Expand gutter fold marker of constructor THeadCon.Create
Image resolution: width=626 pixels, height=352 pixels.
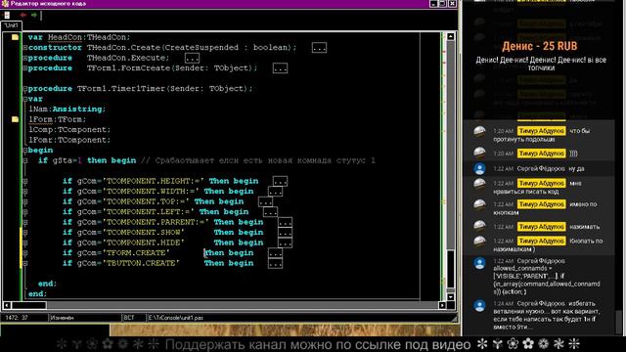pos(25,48)
